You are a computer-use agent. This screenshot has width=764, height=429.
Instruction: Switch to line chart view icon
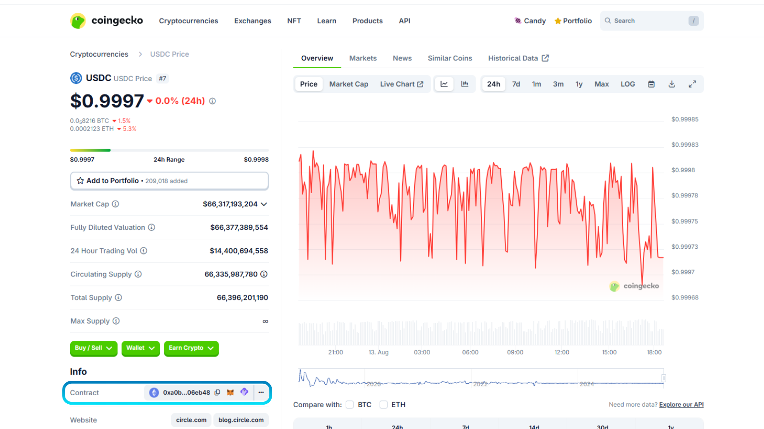coord(444,84)
